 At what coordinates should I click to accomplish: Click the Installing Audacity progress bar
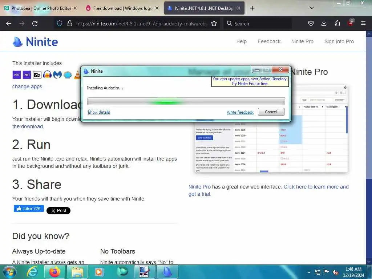[x=186, y=101]
